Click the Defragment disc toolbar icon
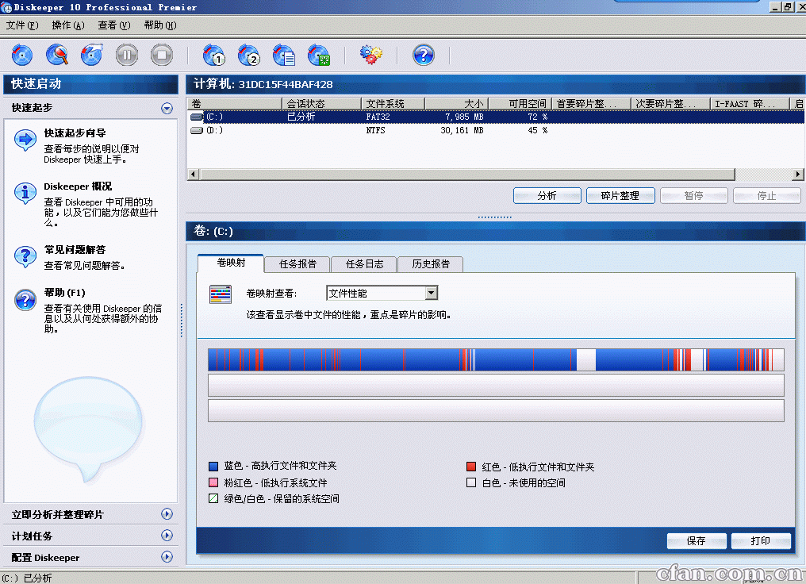The height and width of the screenshot is (584, 806). pyautogui.click(x=92, y=55)
